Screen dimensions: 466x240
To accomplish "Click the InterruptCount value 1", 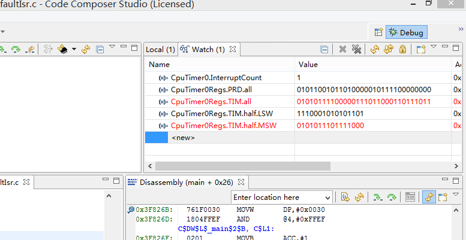I will [299, 78].
